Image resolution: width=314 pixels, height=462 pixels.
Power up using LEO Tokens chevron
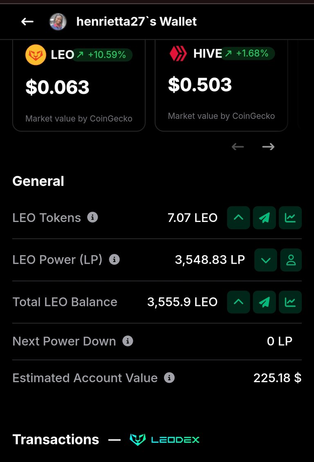238,218
